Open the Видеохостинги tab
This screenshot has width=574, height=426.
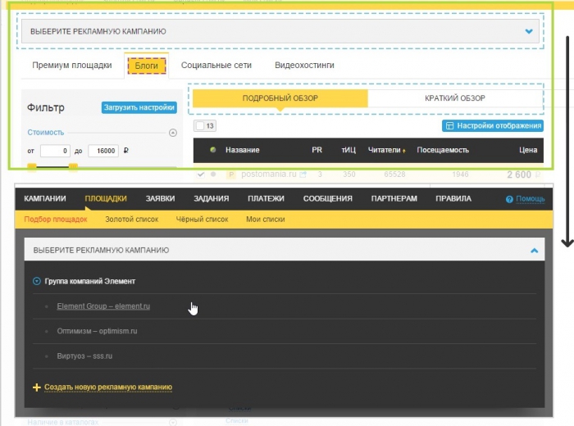tap(304, 65)
